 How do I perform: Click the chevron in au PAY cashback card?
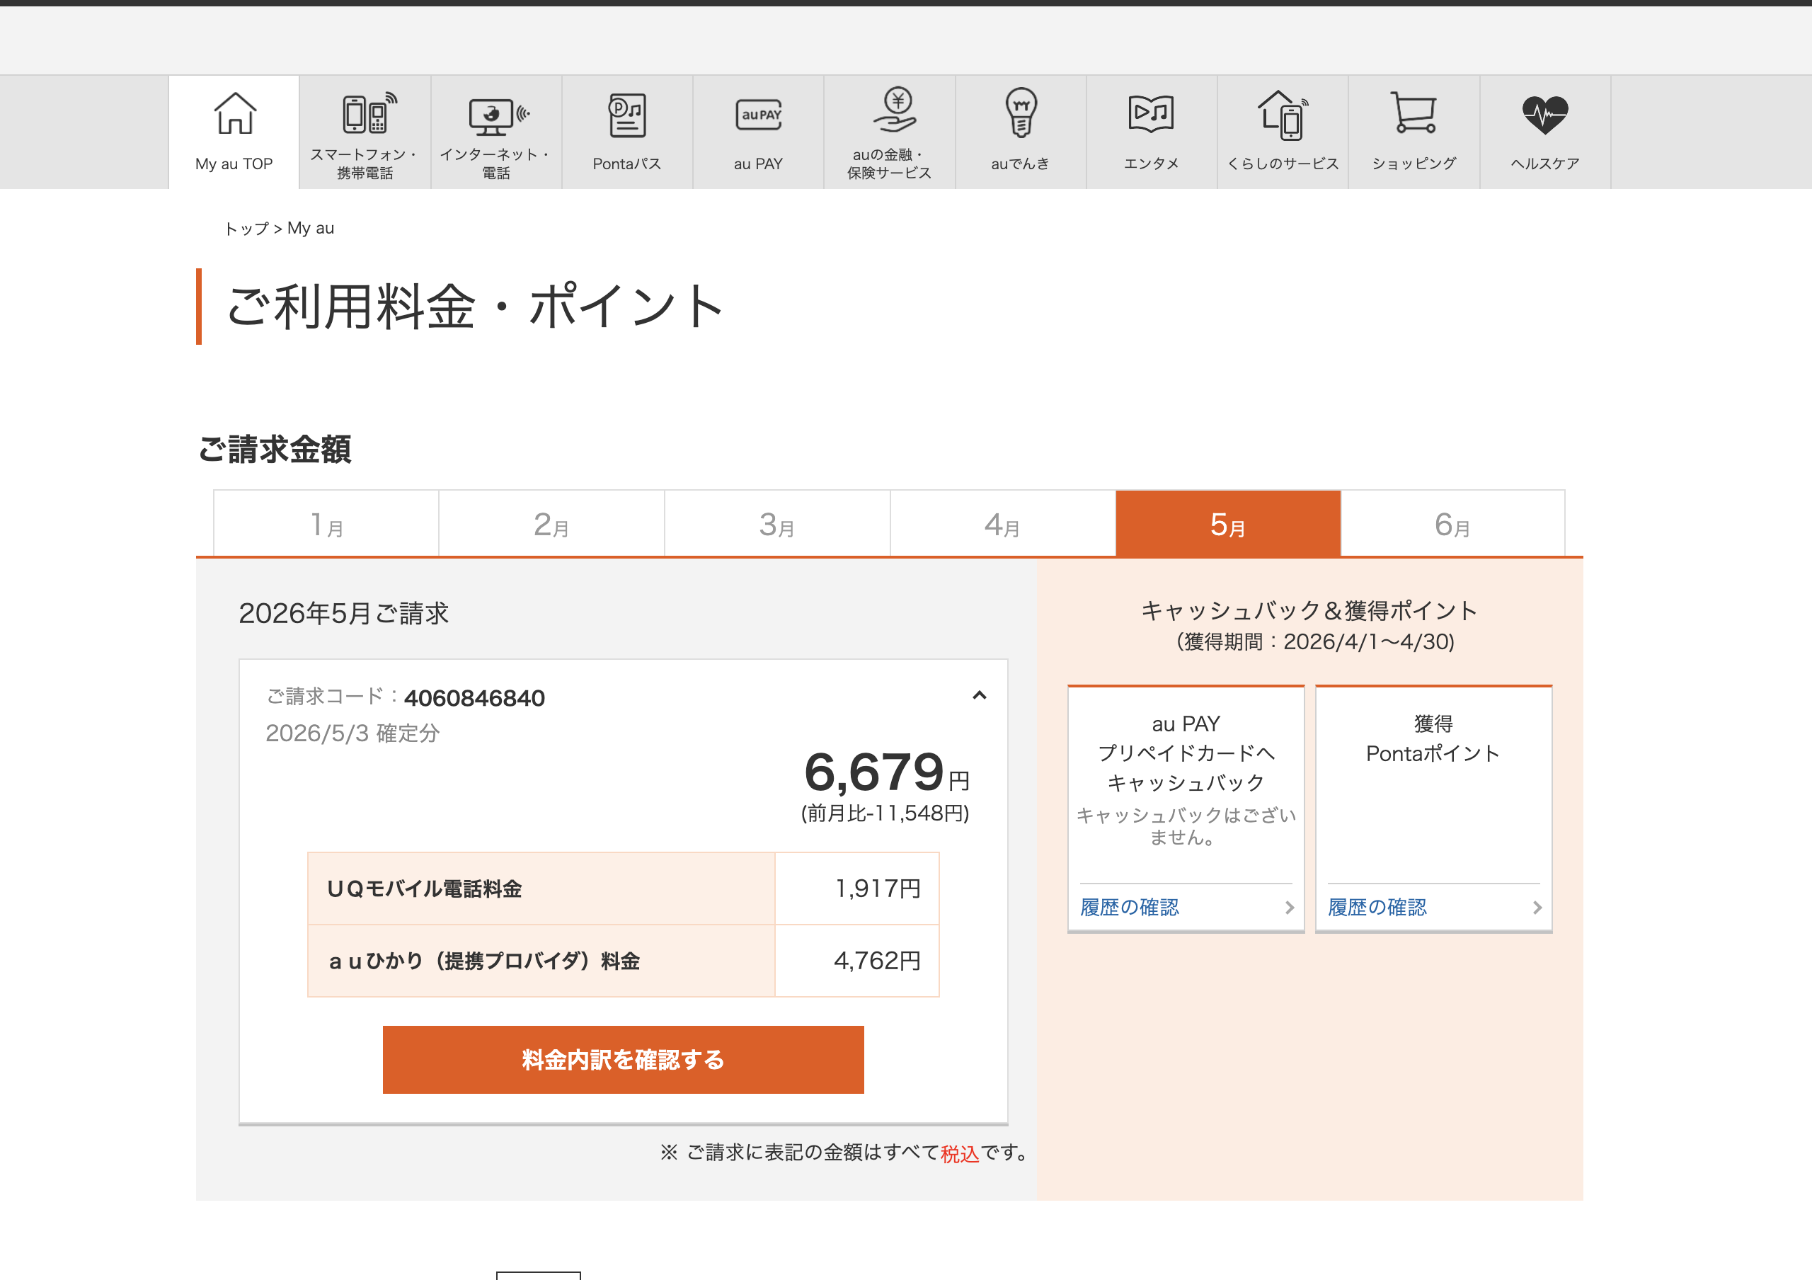[1290, 908]
